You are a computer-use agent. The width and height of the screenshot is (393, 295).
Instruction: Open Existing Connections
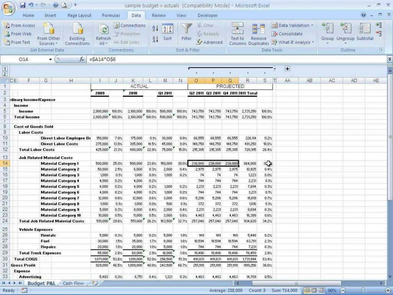click(x=77, y=34)
